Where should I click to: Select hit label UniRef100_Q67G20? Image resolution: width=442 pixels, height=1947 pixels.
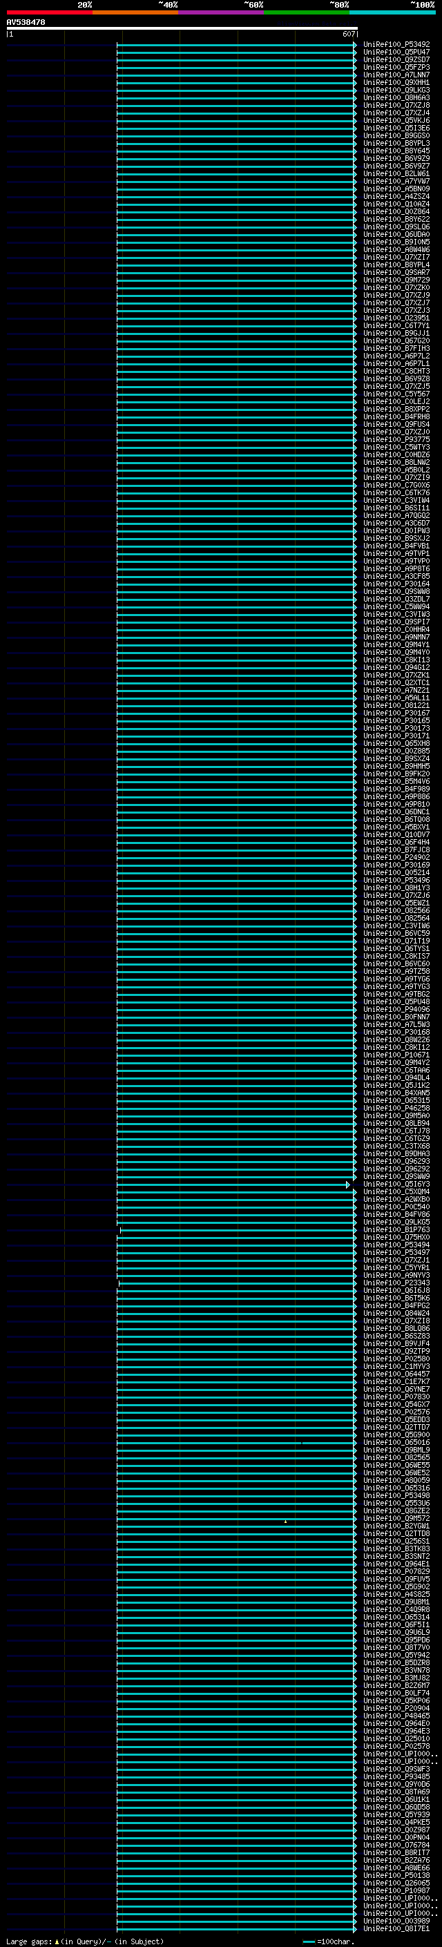[x=396, y=341]
